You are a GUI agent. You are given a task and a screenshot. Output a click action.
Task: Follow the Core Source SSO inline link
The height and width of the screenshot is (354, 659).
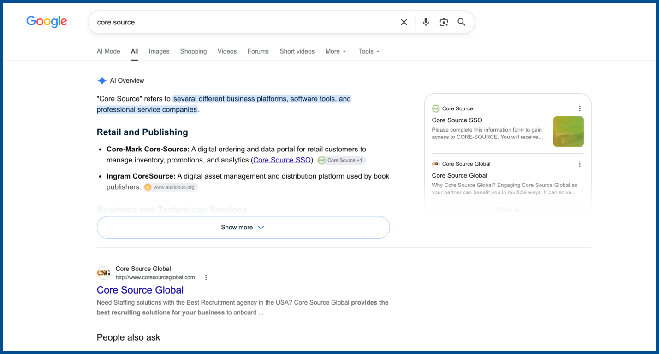pos(282,160)
